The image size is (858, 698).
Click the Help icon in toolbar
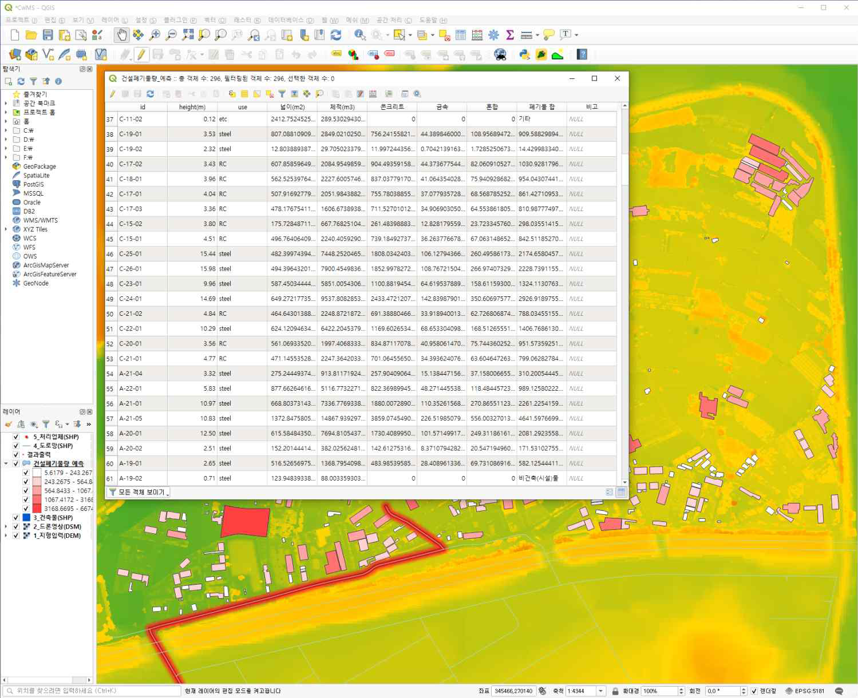point(582,54)
